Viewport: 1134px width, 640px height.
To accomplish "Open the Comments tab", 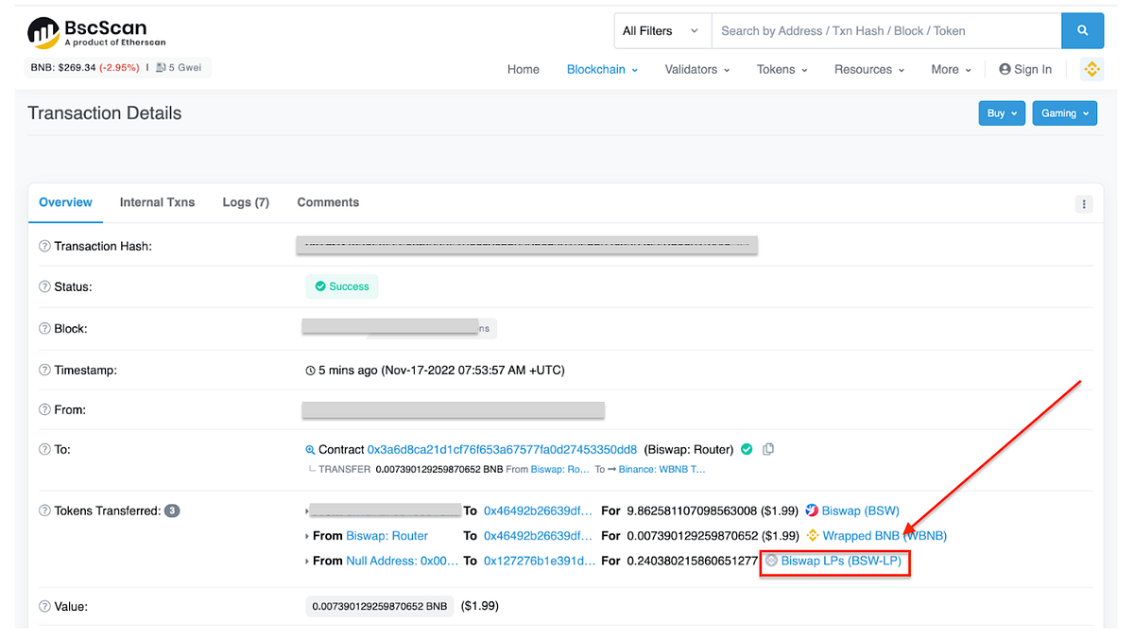I will [x=328, y=202].
